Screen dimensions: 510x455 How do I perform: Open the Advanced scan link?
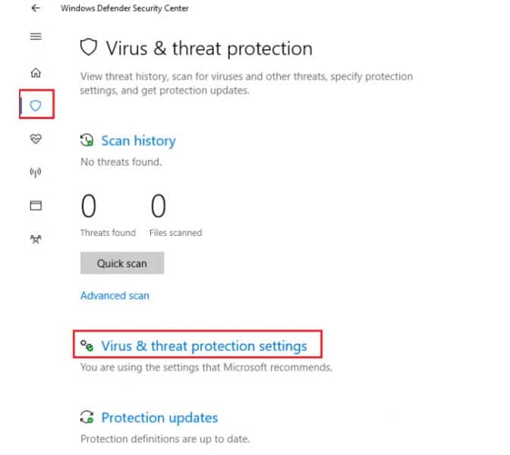coord(115,296)
